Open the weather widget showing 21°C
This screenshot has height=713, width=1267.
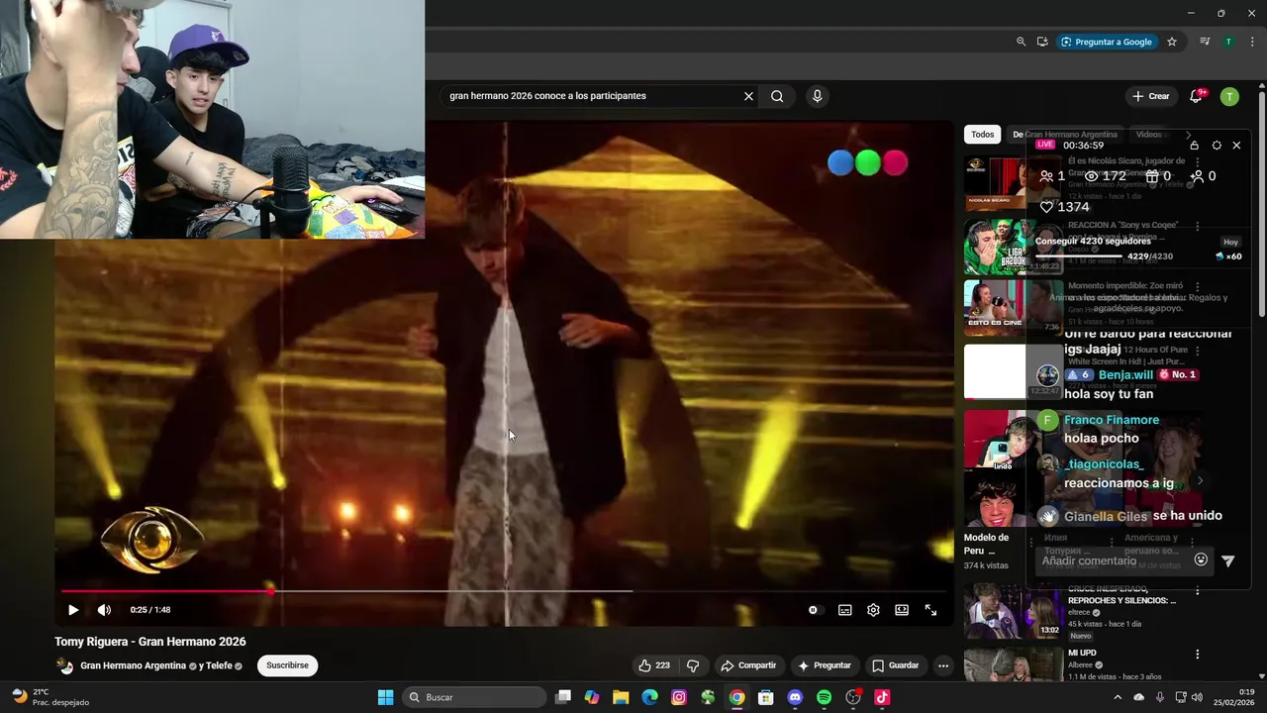coord(49,697)
